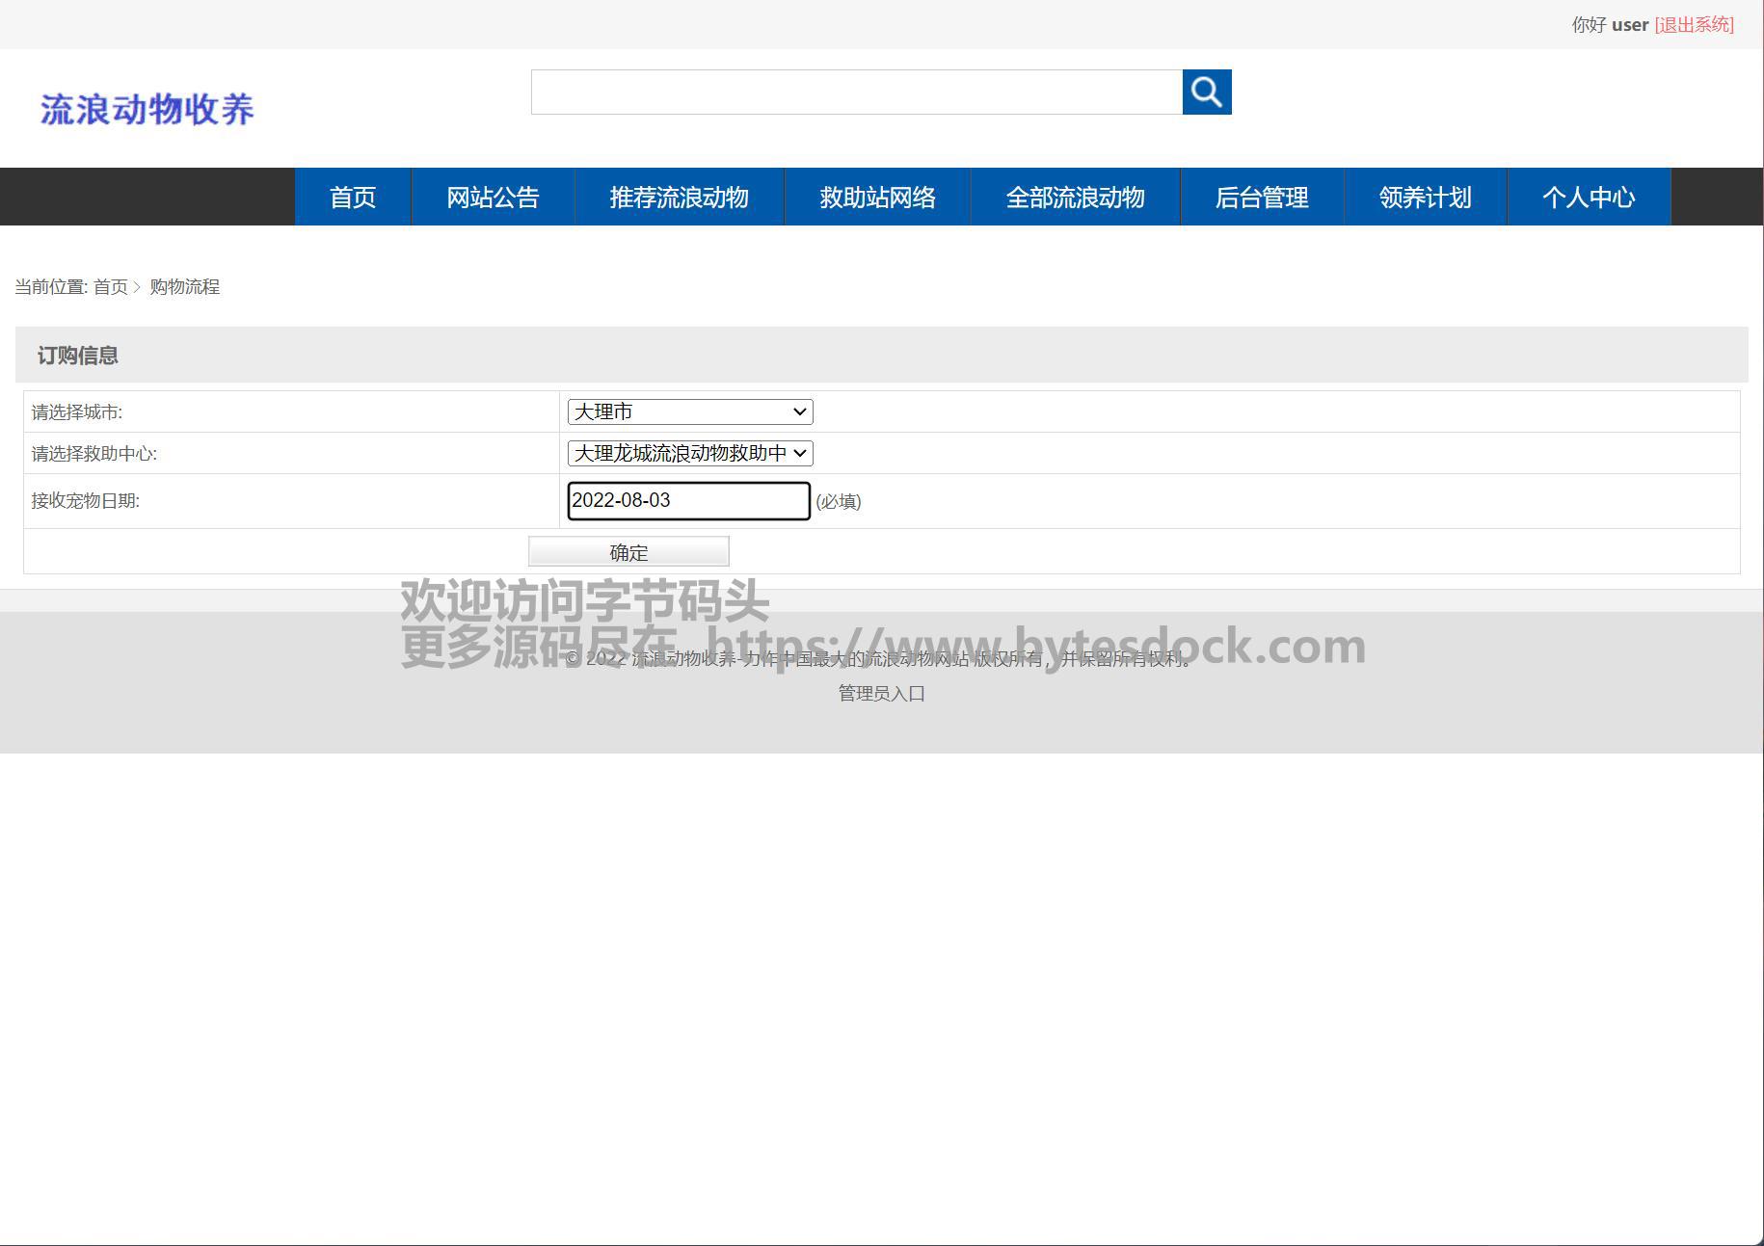1764x1246 pixels.
Task: Click the 首页 breadcrumb link
Action: (x=110, y=287)
